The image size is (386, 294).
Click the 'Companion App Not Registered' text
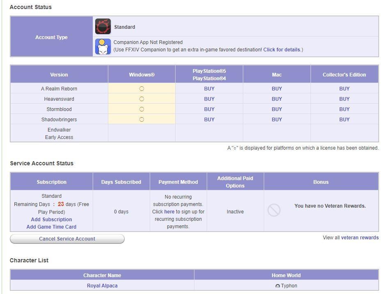pos(148,42)
